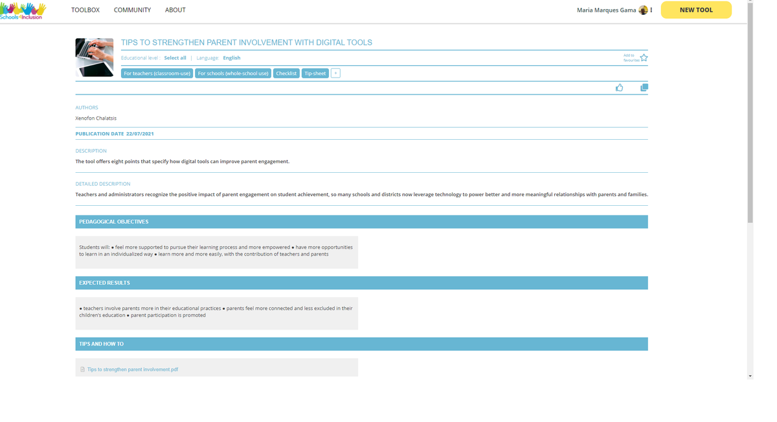Click the AUTHORS heading
Image resolution: width=777 pixels, height=422 pixels.
87,107
